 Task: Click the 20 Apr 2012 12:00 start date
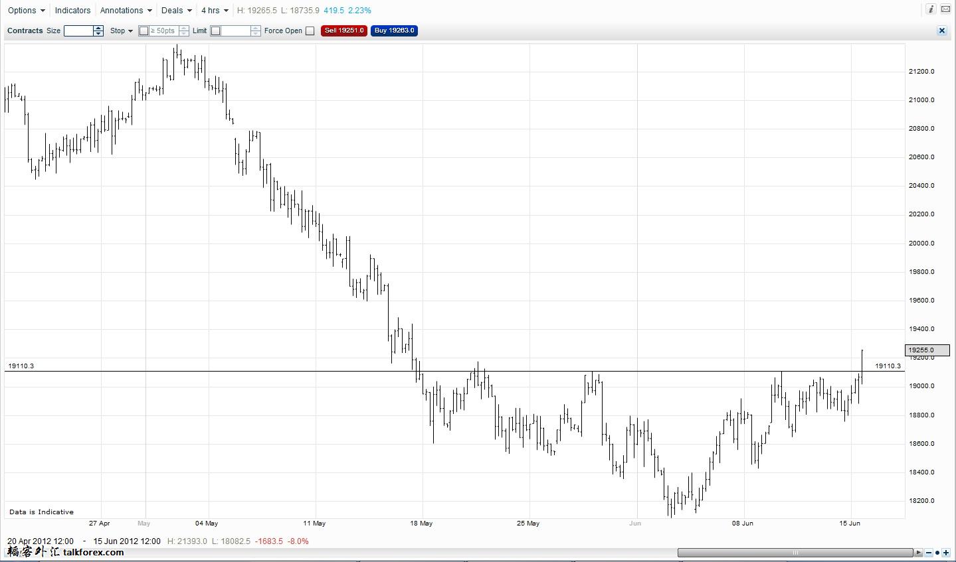point(41,541)
